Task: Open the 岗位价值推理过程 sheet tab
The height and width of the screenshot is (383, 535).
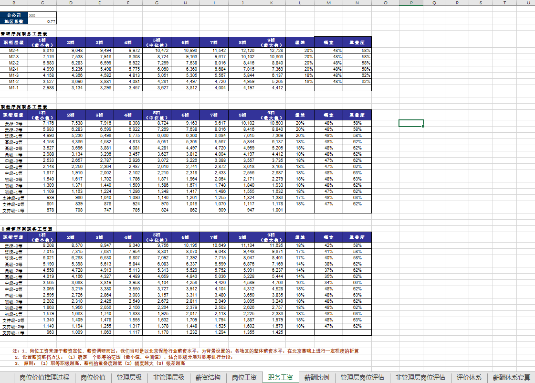Action: point(44,377)
